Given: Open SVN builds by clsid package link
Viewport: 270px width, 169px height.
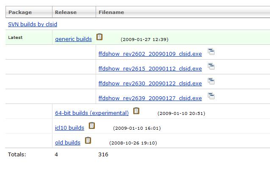Looking at the screenshot, I should 33,25.
